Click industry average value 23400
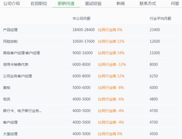182x139 pixels. click(155, 30)
